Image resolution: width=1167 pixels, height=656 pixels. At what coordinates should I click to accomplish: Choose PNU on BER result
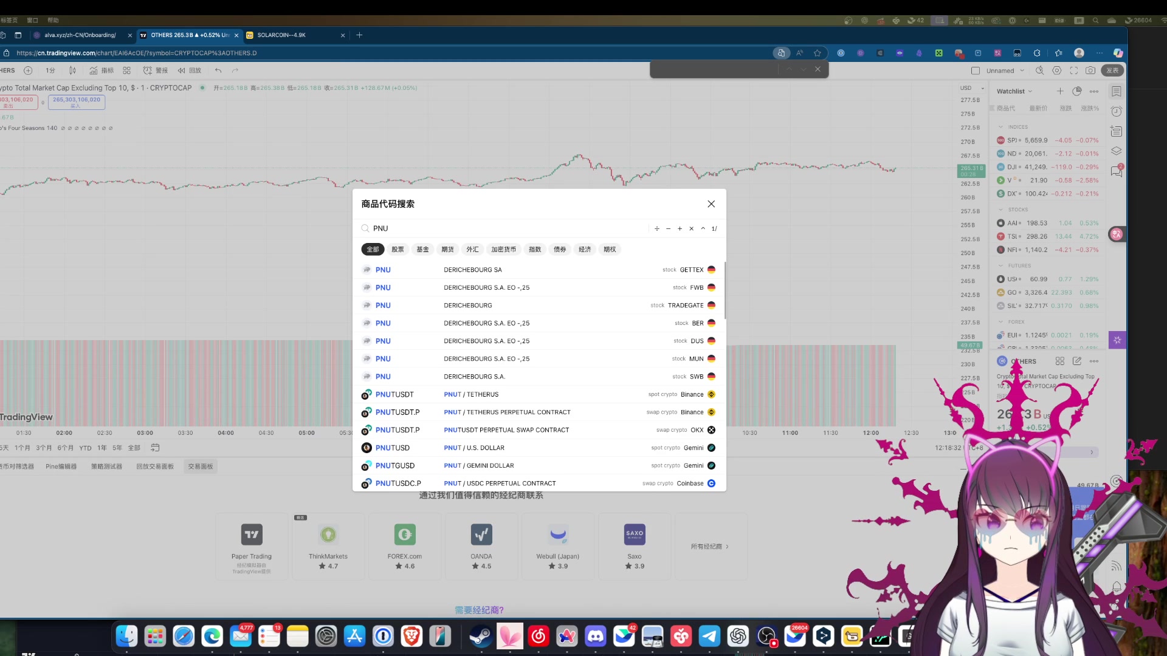pos(539,323)
